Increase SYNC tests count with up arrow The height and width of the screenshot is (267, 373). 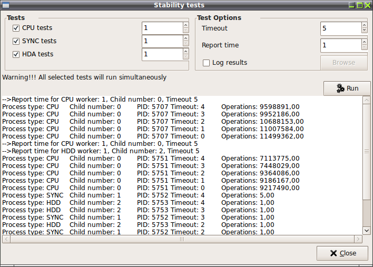tap(186, 38)
